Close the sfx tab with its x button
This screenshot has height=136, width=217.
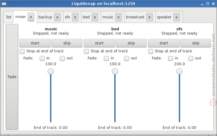(75, 17)
